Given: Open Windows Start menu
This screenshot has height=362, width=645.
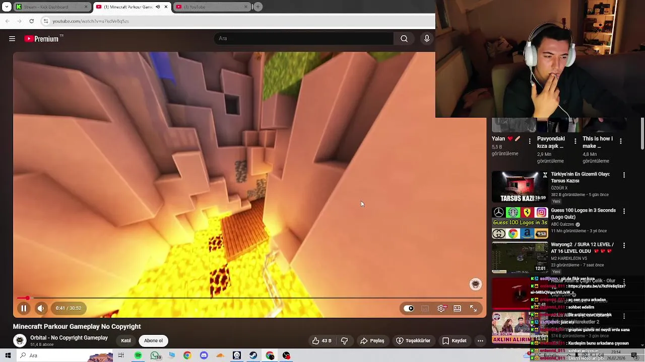Looking at the screenshot, I should (8, 355).
